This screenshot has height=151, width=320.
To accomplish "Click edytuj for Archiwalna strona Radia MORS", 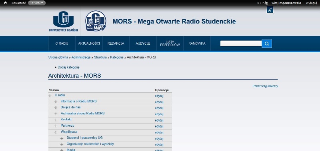I will [x=159, y=114].
